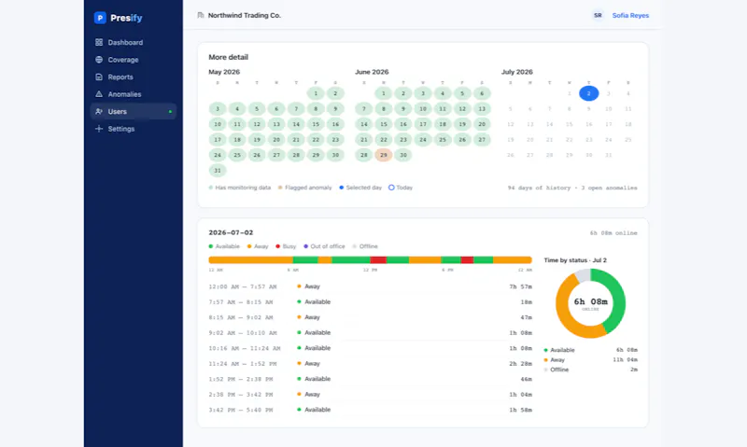This screenshot has width=747, height=447.
Task: Click '94 days of history · 3 open anomalies' text
Action: click(x=572, y=188)
